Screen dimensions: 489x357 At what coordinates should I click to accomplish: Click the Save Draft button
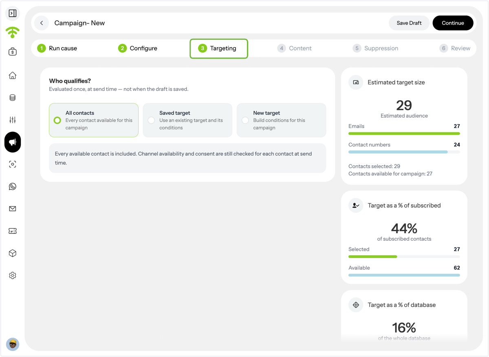point(409,23)
